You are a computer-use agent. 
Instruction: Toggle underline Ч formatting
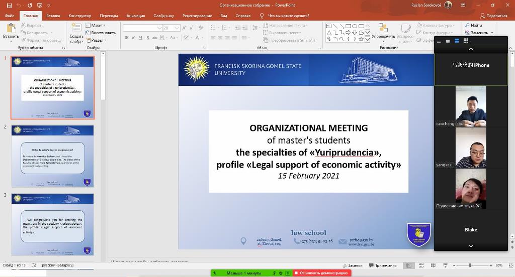click(141, 38)
